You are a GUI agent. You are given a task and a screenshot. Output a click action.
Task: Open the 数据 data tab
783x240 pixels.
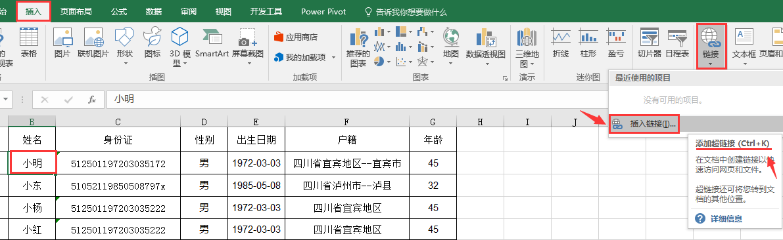[x=154, y=11]
